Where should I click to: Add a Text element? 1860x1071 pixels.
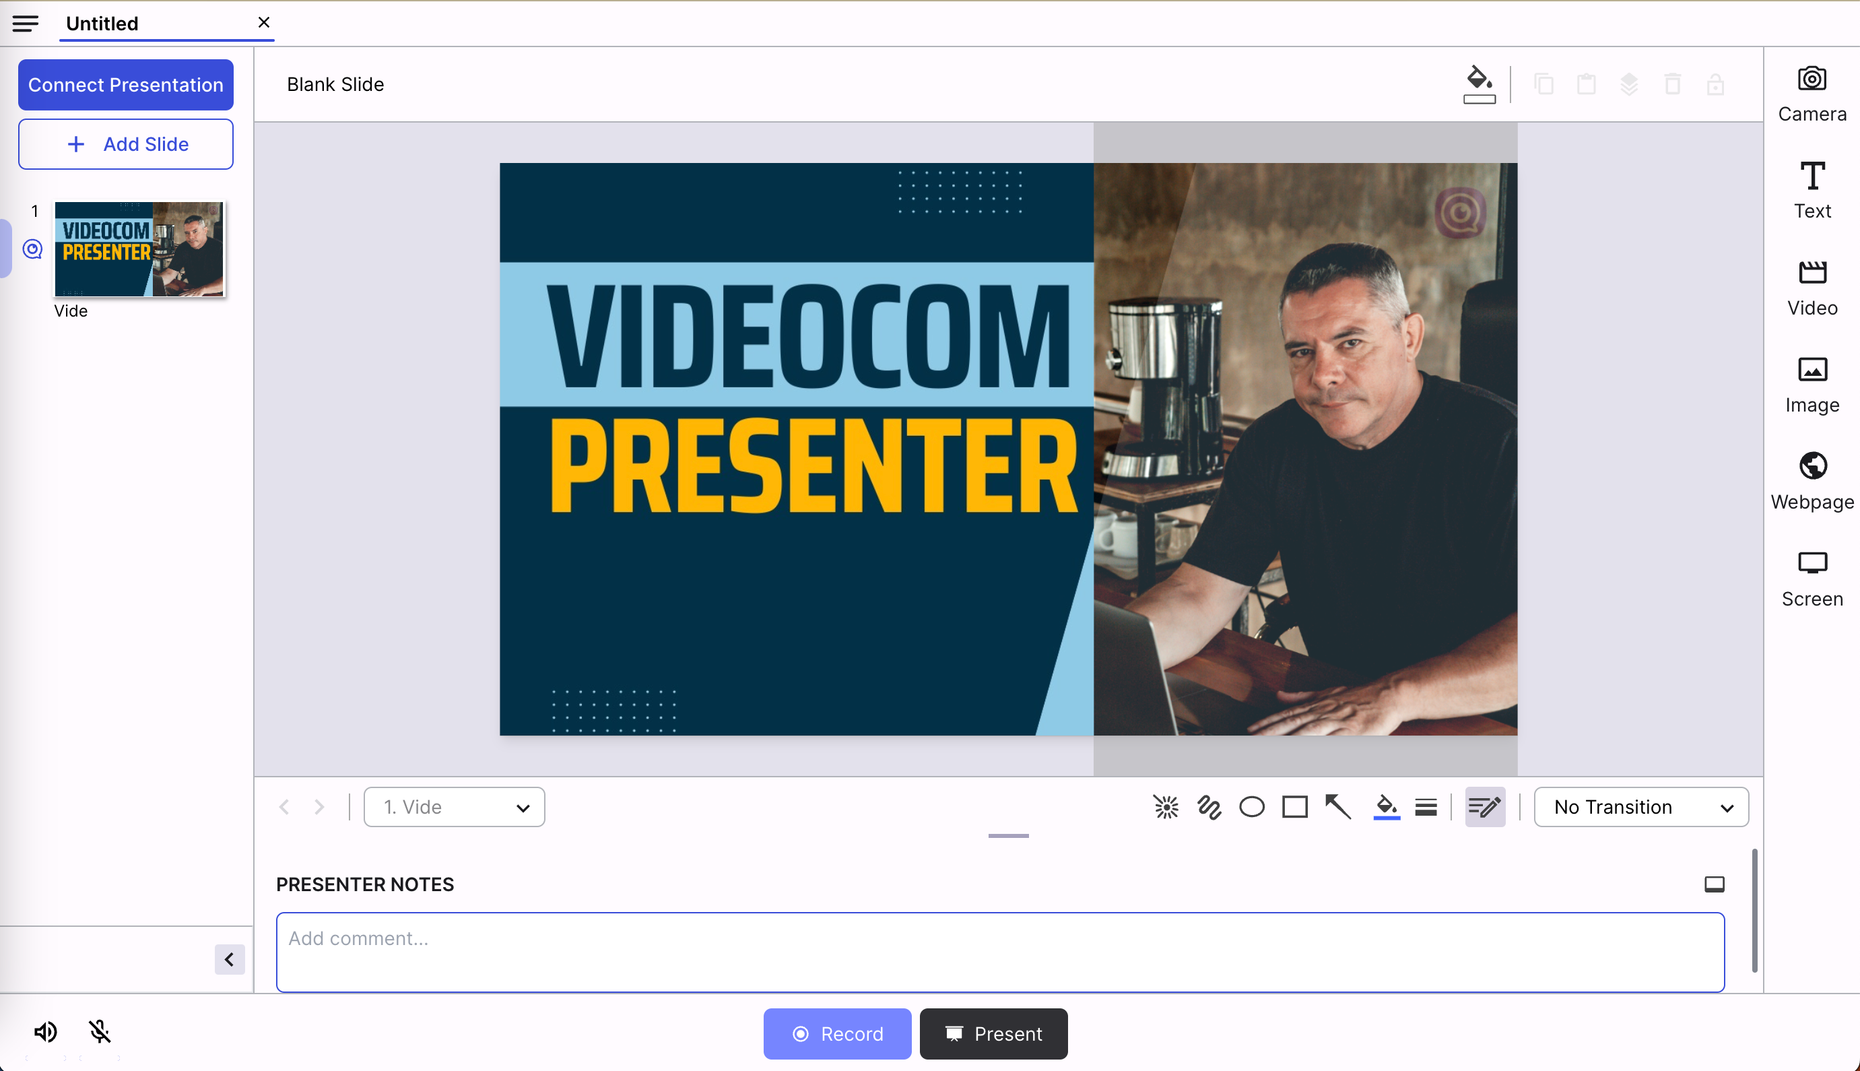(x=1811, y=191)
